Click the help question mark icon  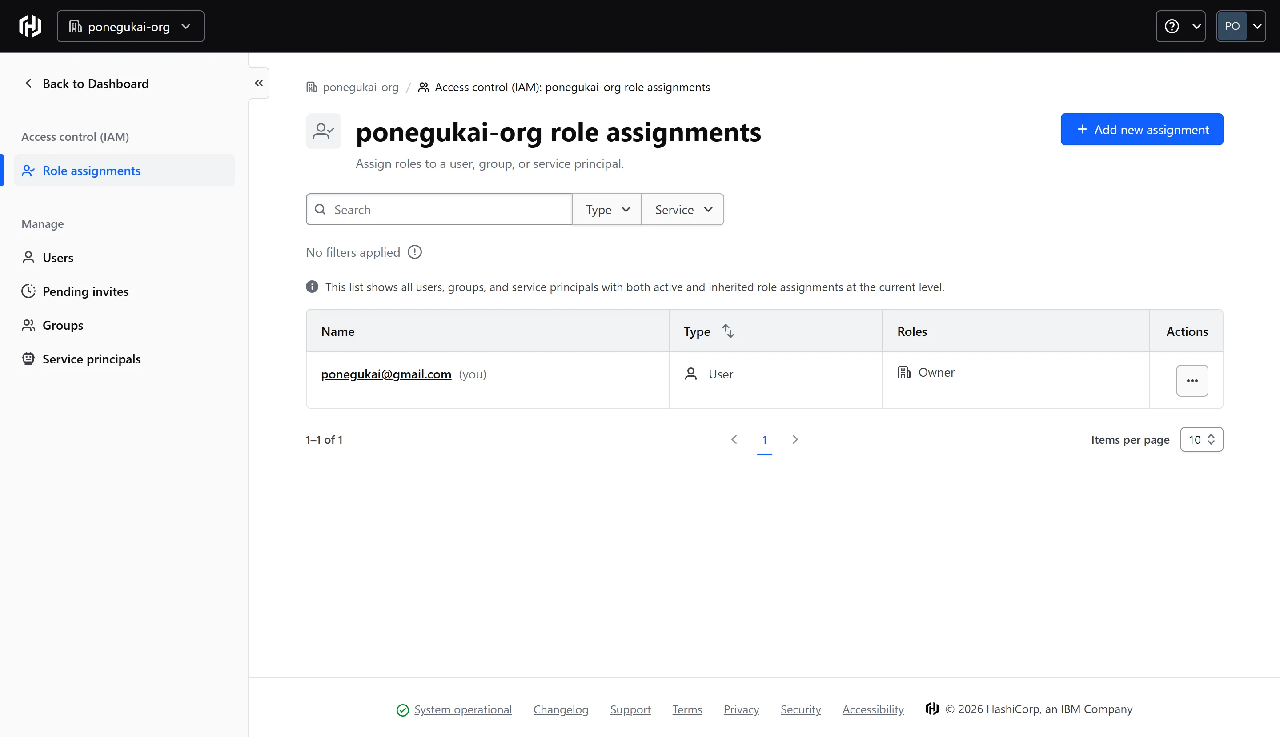[x=1172, y=26]
